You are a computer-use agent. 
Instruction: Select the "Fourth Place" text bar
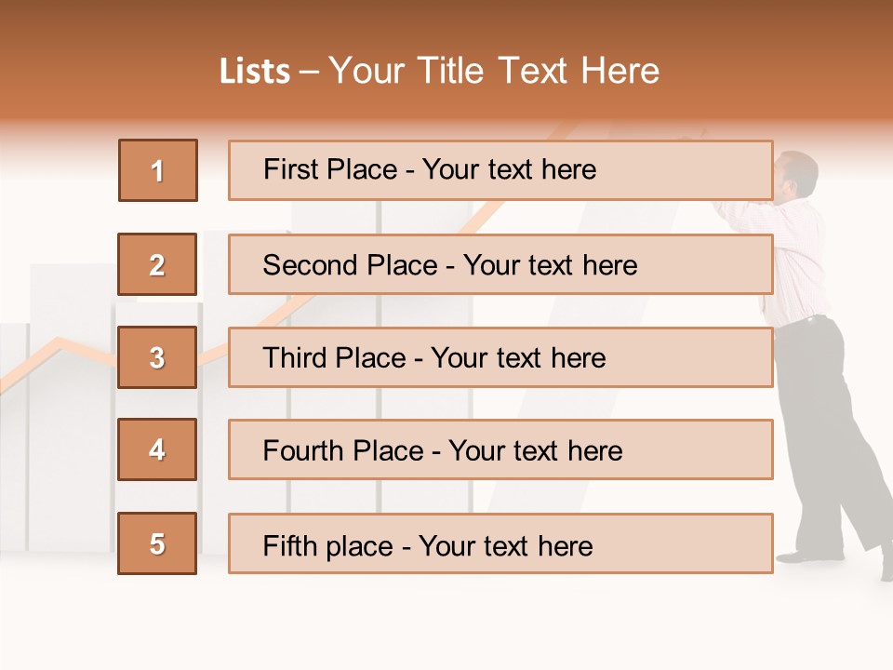click(500, 449)
